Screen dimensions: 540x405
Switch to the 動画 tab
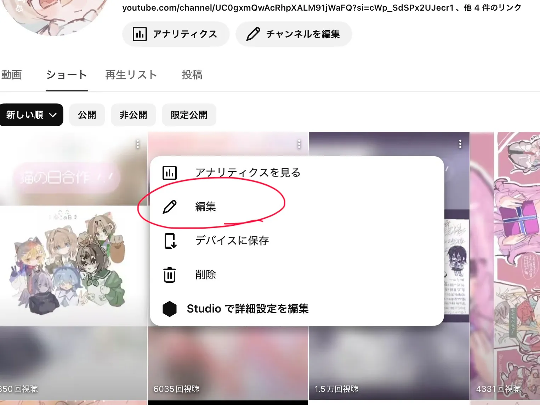click(11, 75)
